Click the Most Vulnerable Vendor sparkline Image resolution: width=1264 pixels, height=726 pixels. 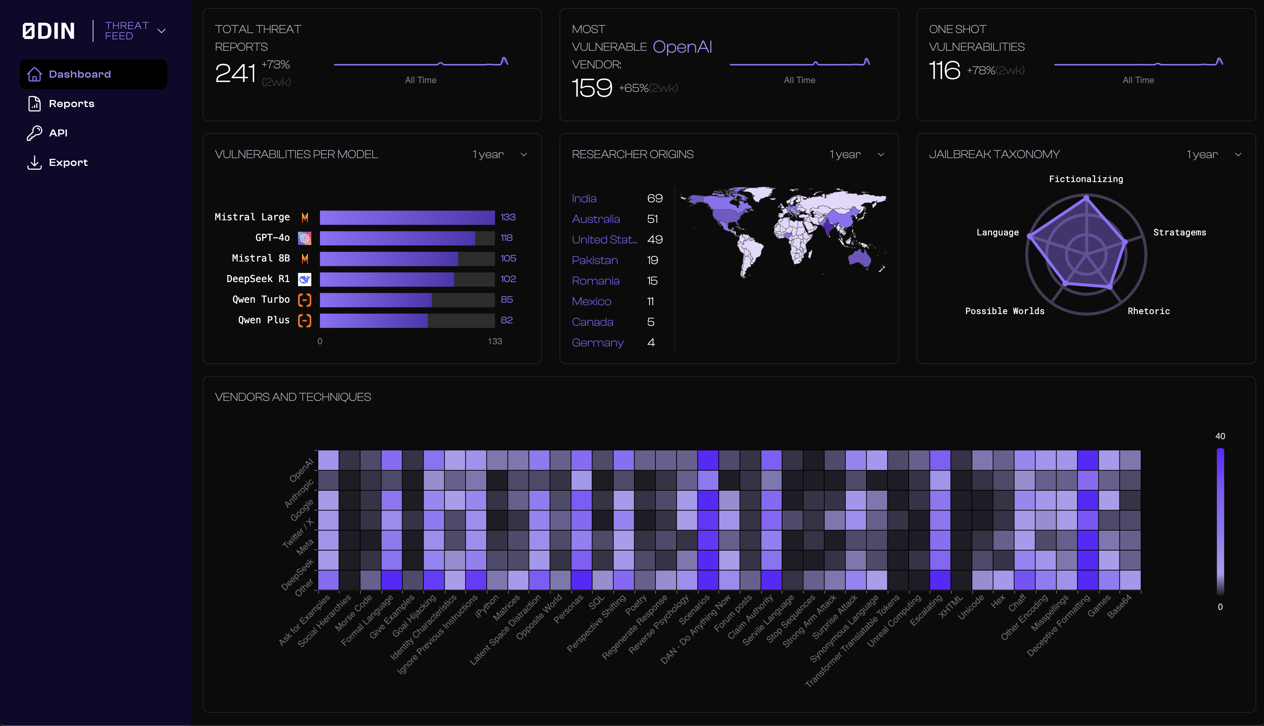[800, 62]
